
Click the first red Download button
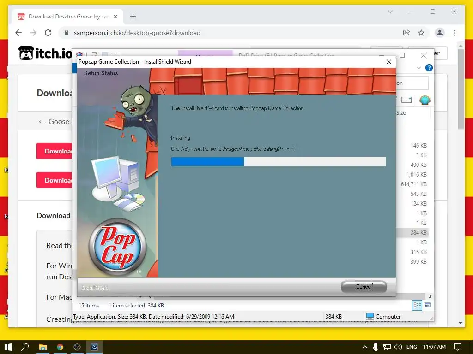point(55,151)
